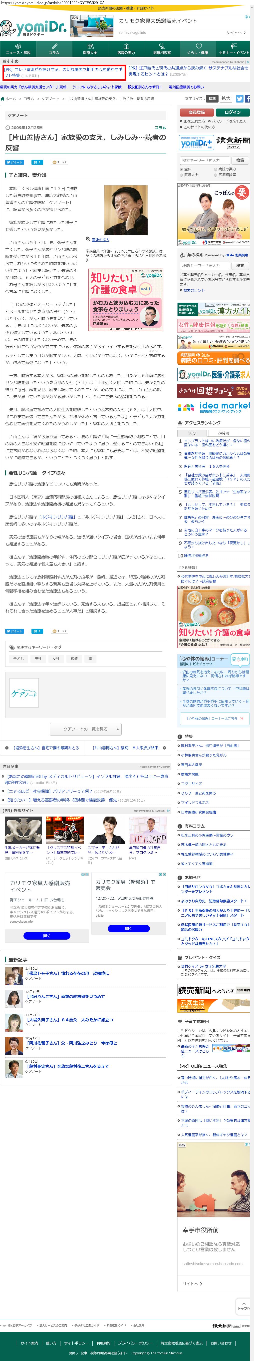Click the ログイン button

coord(232,113)
